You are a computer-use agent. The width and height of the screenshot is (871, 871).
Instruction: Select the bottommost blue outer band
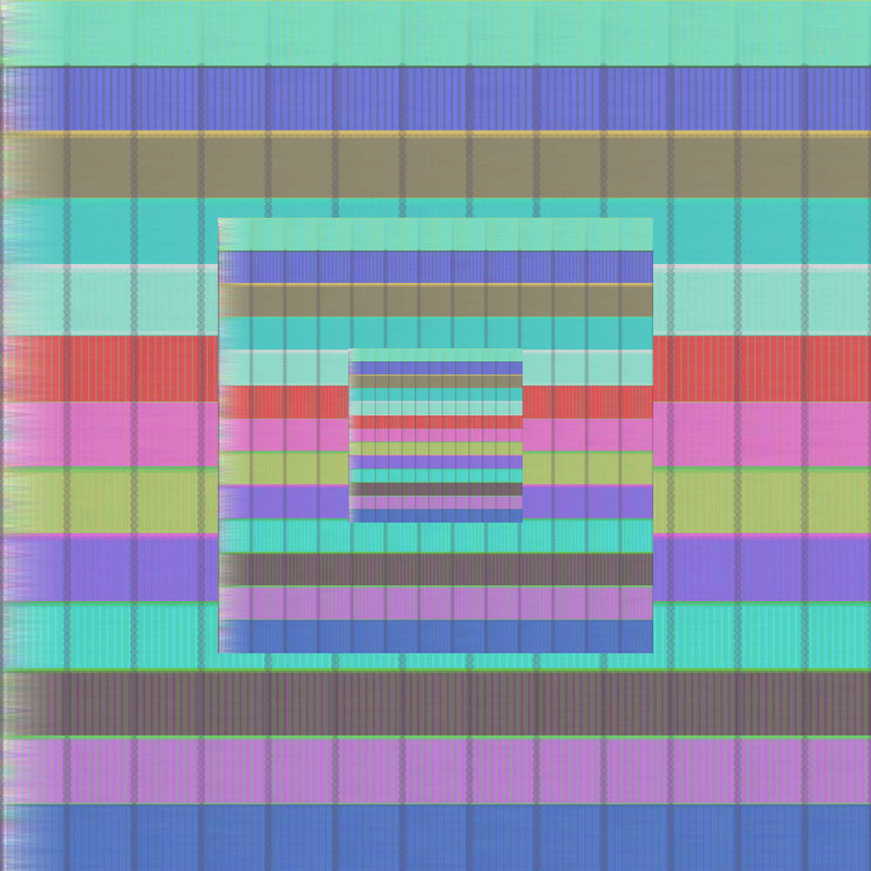435,837
